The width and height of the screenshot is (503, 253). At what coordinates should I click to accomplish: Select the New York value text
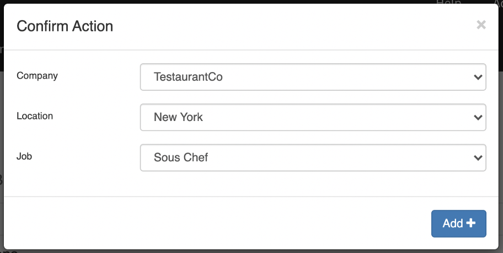tap(178, 117)
